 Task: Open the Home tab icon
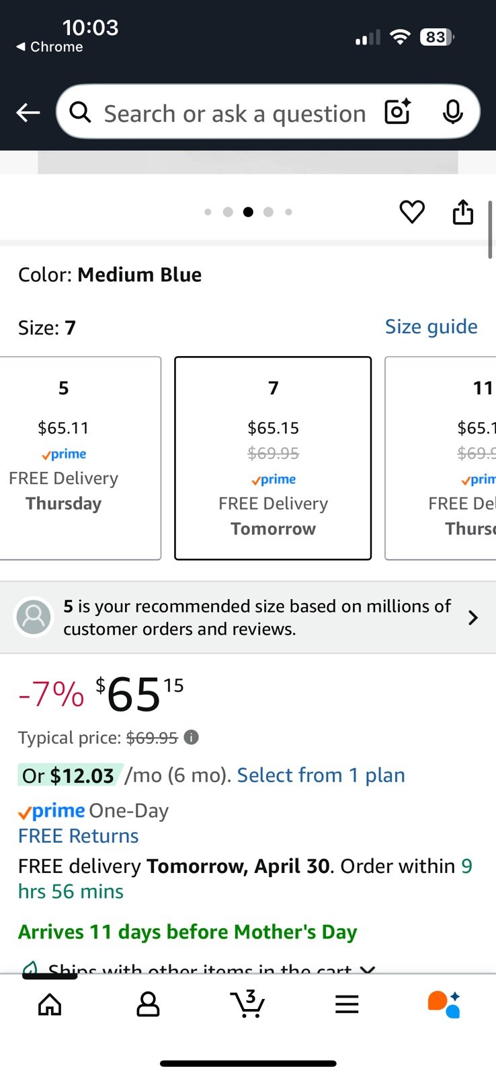coord(50,1004)
